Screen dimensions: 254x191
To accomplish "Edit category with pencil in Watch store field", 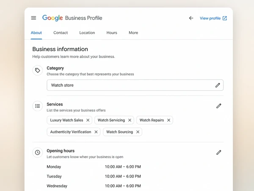I will 218,85.
